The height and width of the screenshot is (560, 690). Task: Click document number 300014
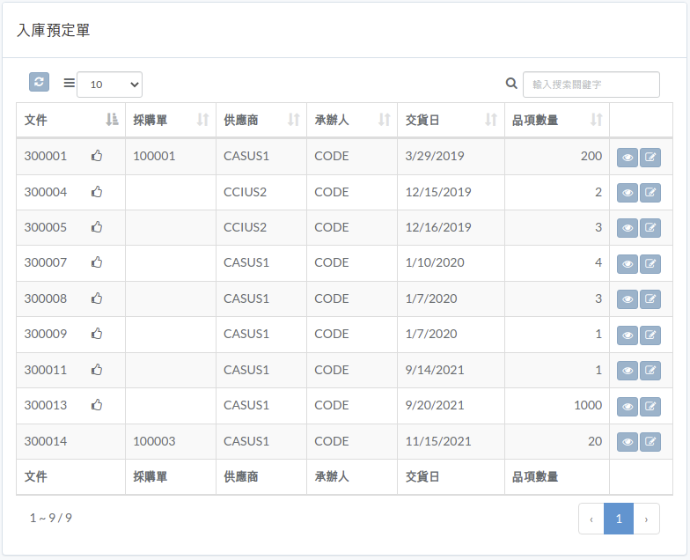(46, 441)
